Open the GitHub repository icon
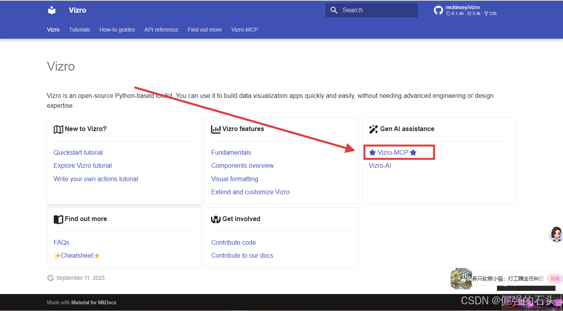 click(x=438, y=10)
